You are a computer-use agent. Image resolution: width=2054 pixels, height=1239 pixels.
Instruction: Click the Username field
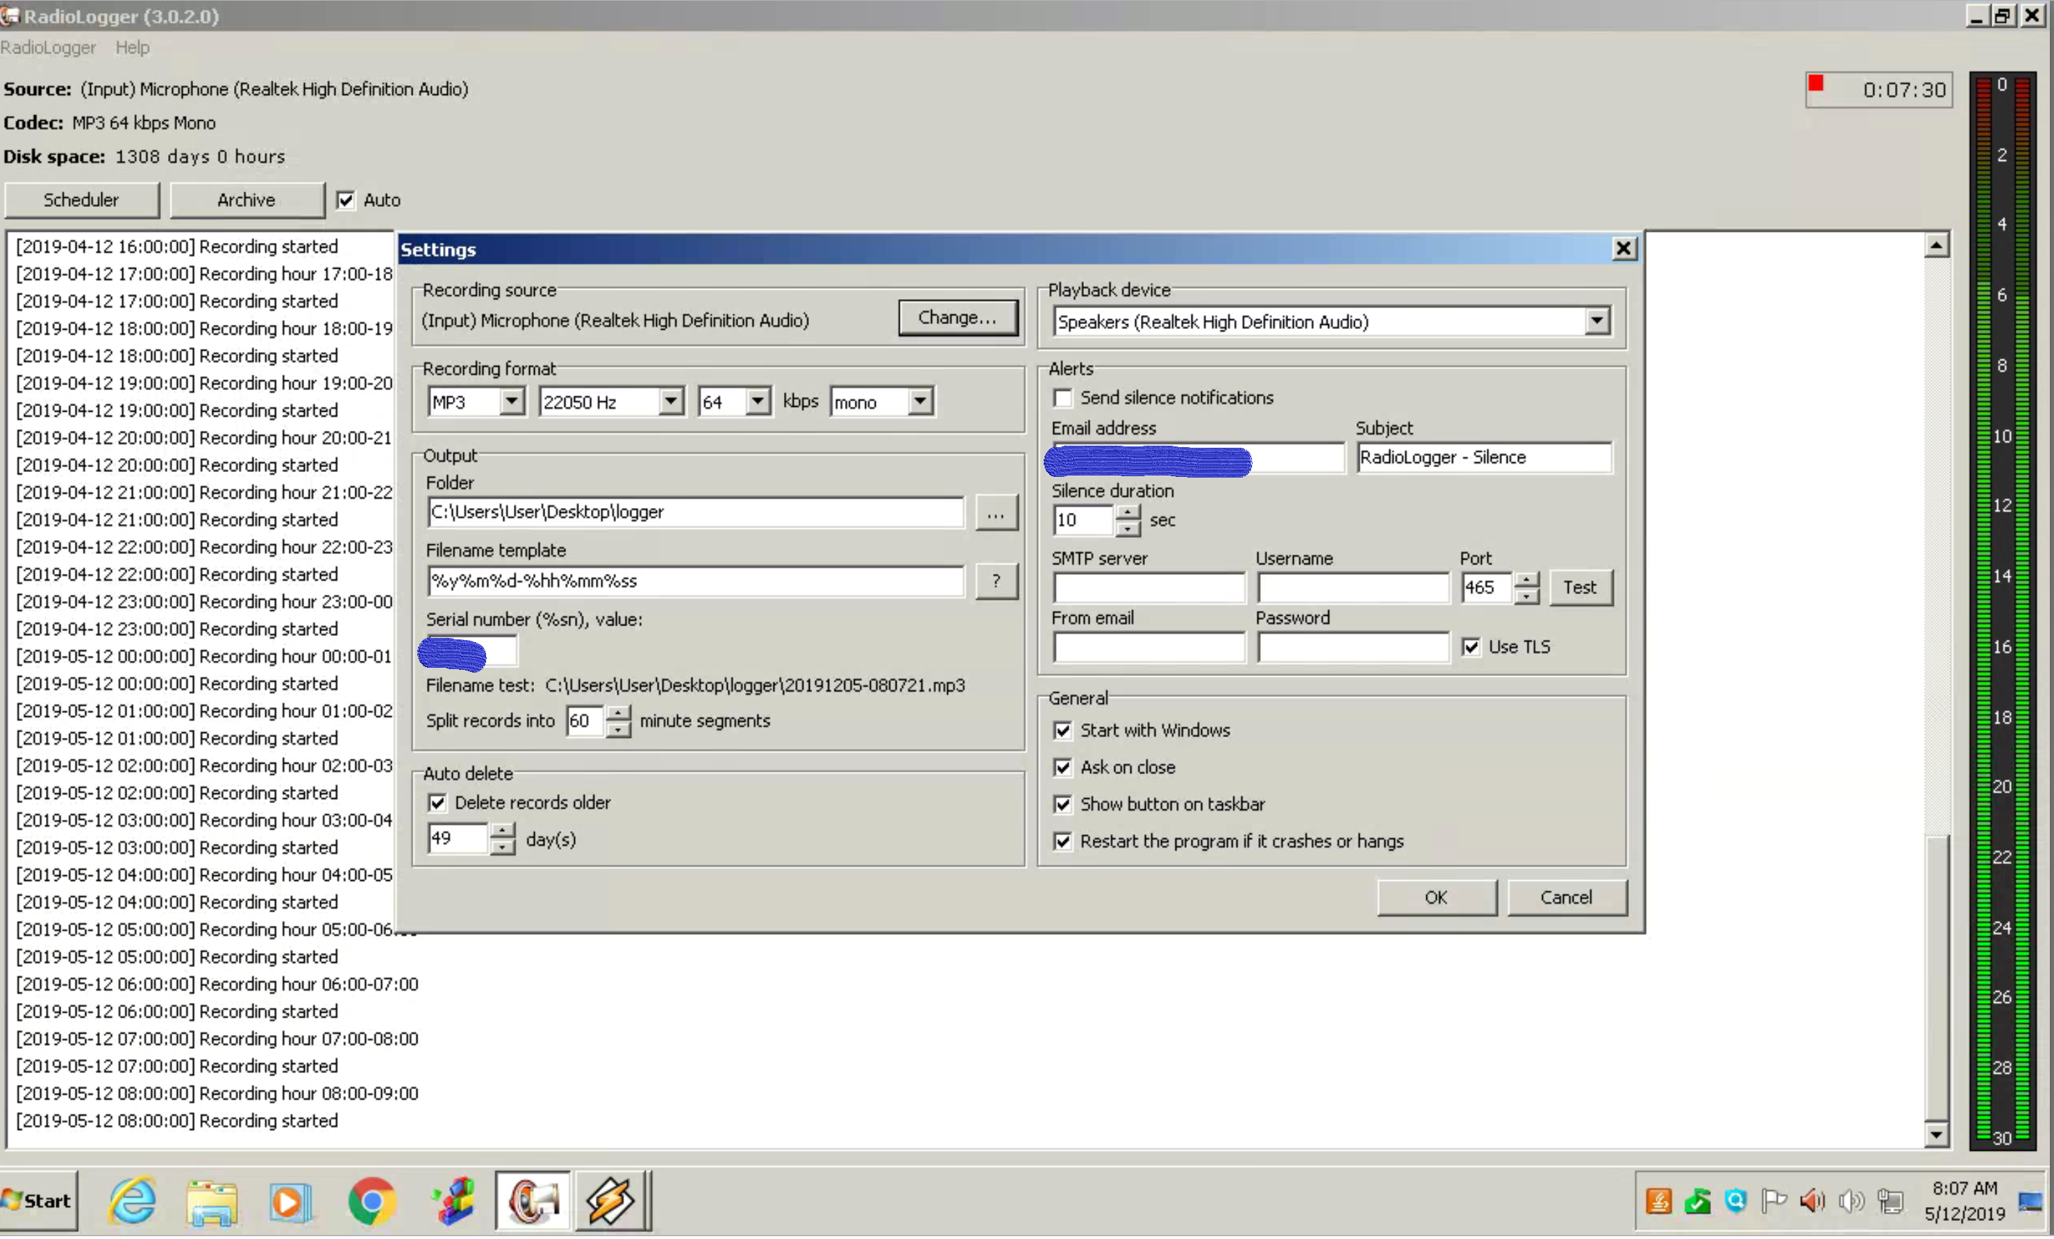coord(1353,588)
